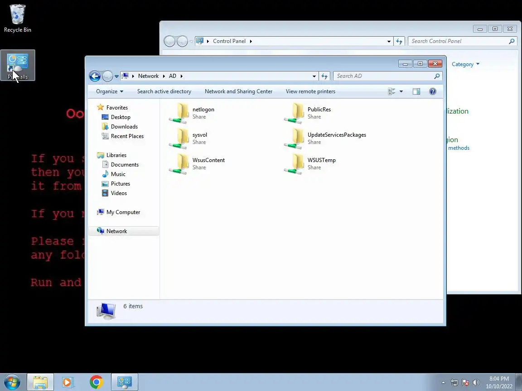Viewport: 522px width, 391px height.
Task: Click Network in the breadcrumb path
Action: point(149,76)
